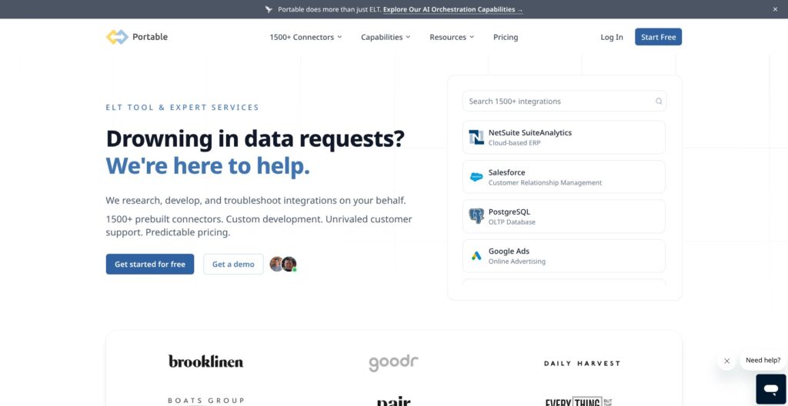The height and width of the screenshot is (406, 788).
Task: Click Get started for free button
Action: 150,264
